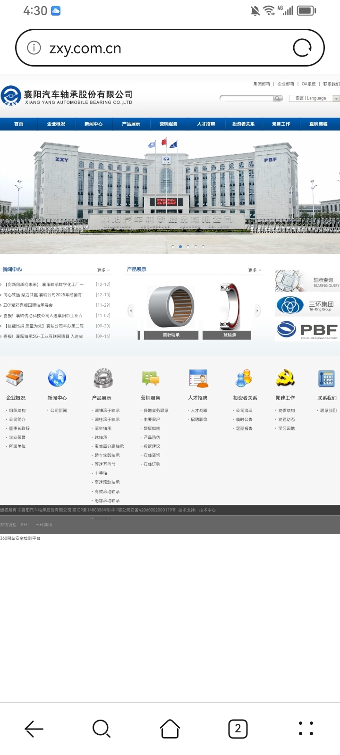
Task: Select the second banner carousel dot
Action: [x=180, y=247]
